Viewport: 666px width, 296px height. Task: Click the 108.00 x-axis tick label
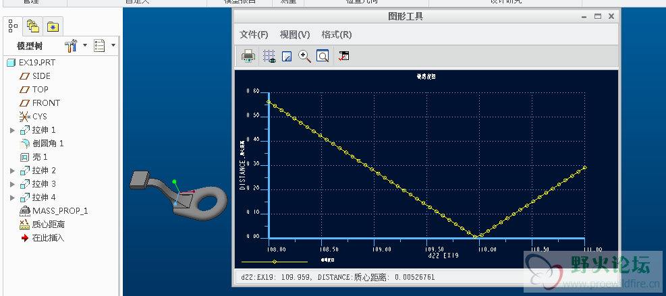click(x=275, y=249)
